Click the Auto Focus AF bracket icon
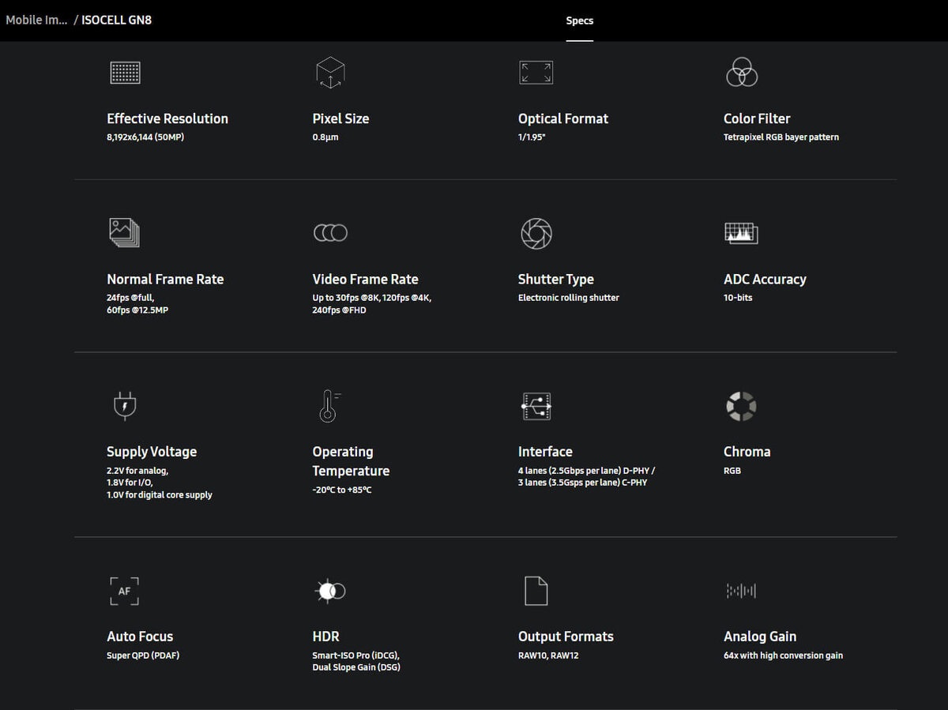Image resolution: width=948 pixels, height=710 pixels. click(124, 591)
